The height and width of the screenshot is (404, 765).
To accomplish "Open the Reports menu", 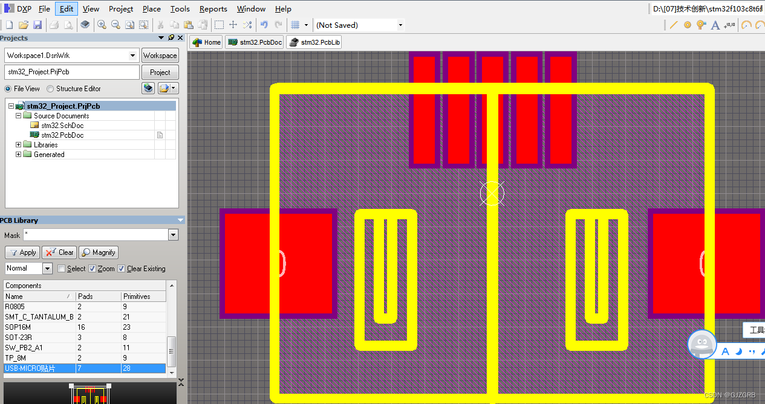I will click(213, 8).
